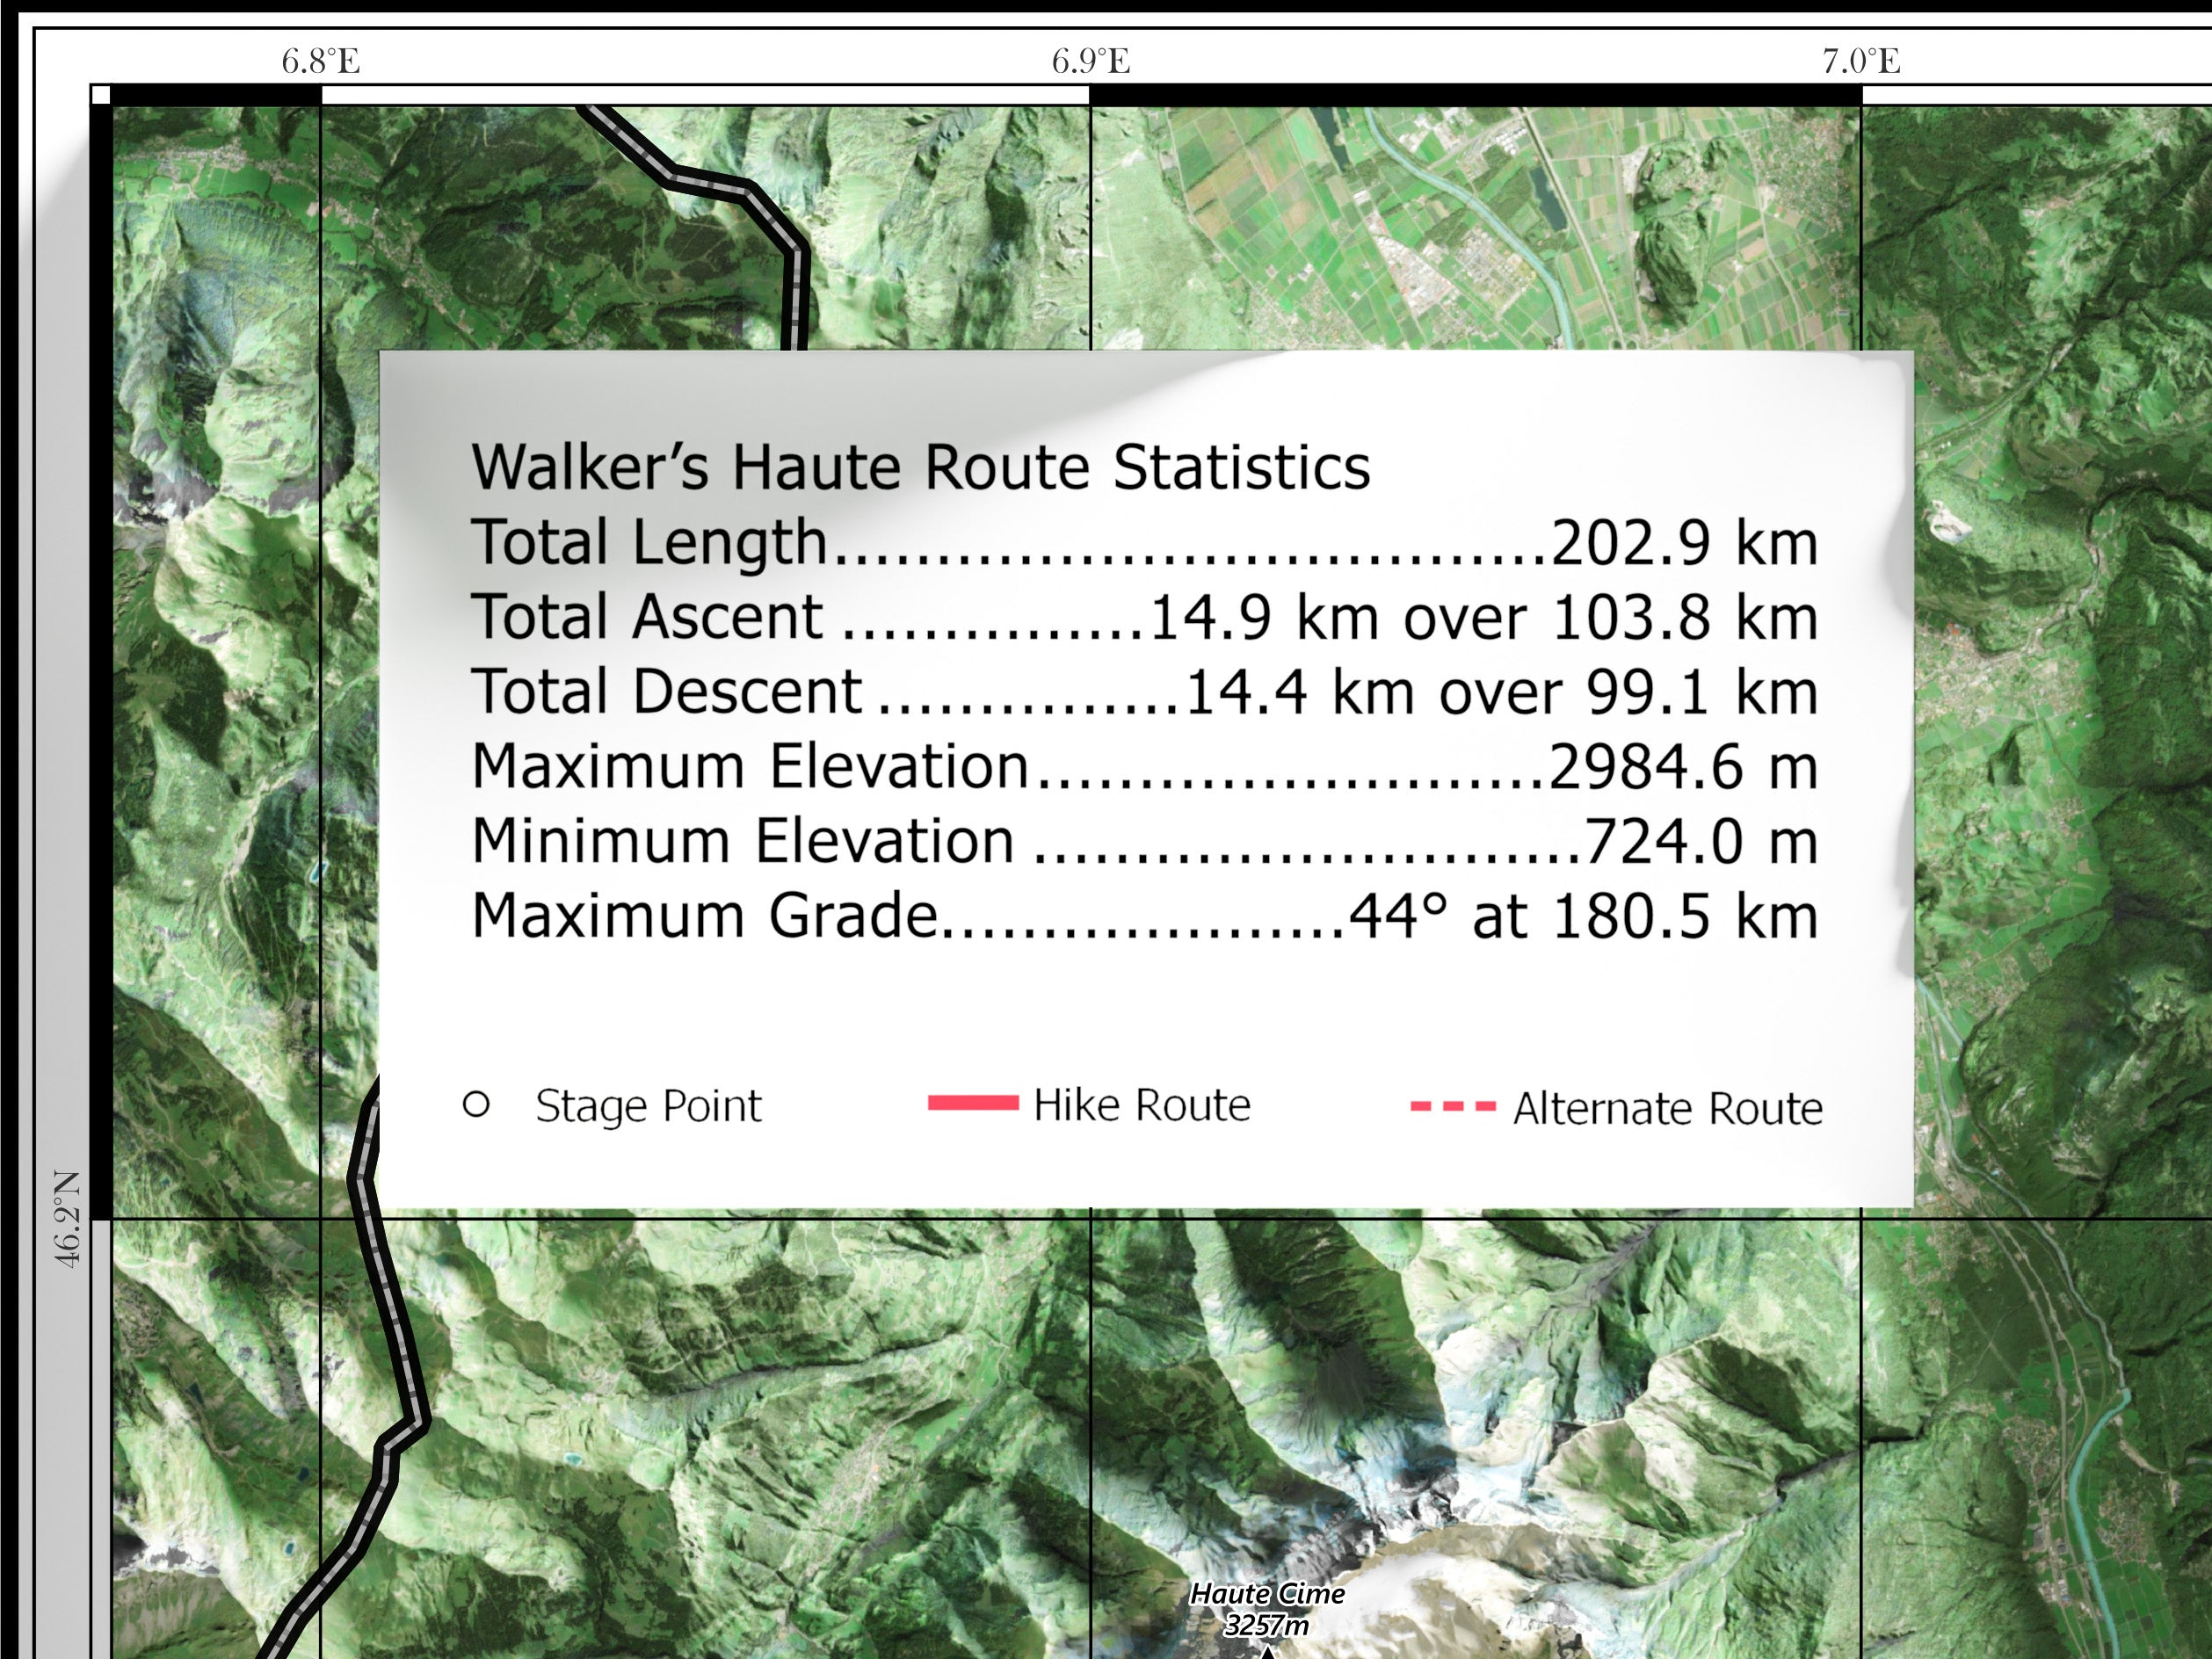The image size is (2212, 1659).
Task: Select the 6.8°E longitude label
Action: pos(320,62)
